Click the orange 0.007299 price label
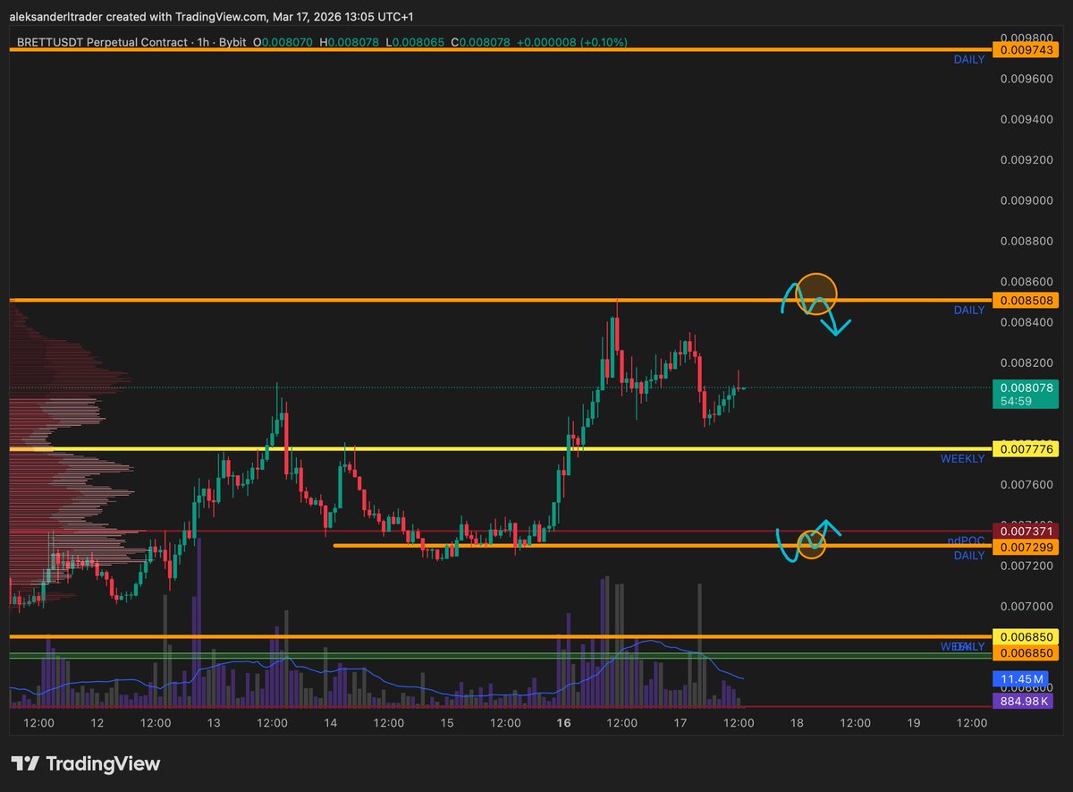Screen dimensions: 1073x792 tap(1025, 546)
